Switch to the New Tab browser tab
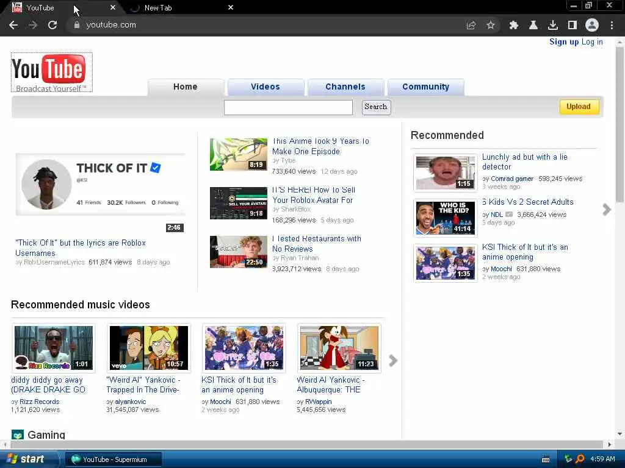 click(178, 8)
